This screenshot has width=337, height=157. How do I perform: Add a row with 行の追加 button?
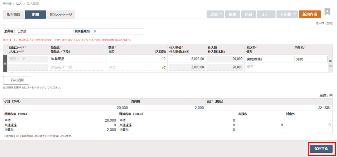click(x=16, y=80)
